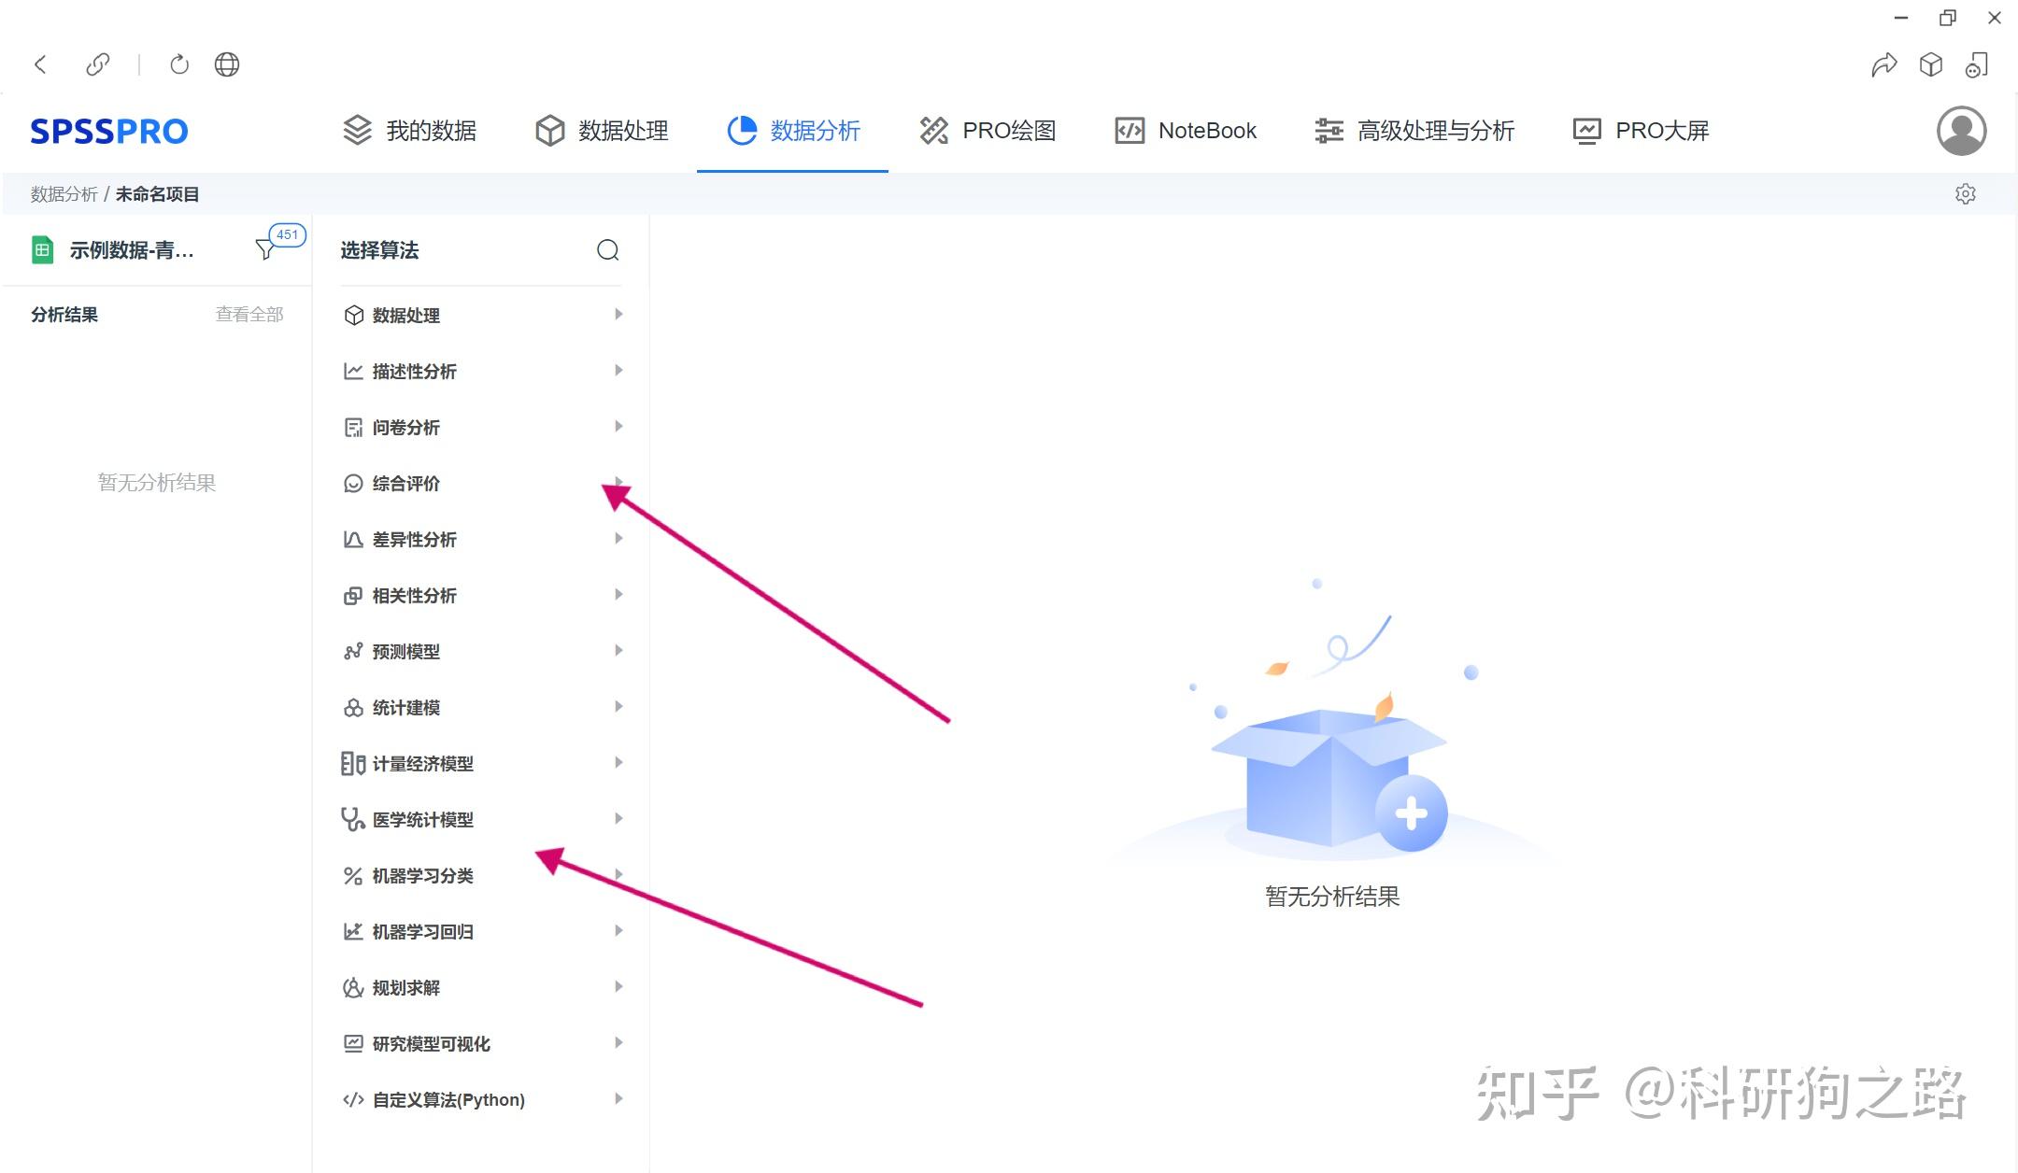Click the SPSSPRO logo
This screenshot has height=1173, width=2018.
pos(109,131)
